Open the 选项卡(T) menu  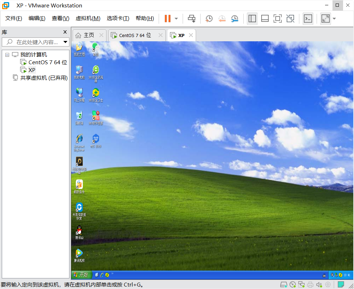(x=118, y=18)
